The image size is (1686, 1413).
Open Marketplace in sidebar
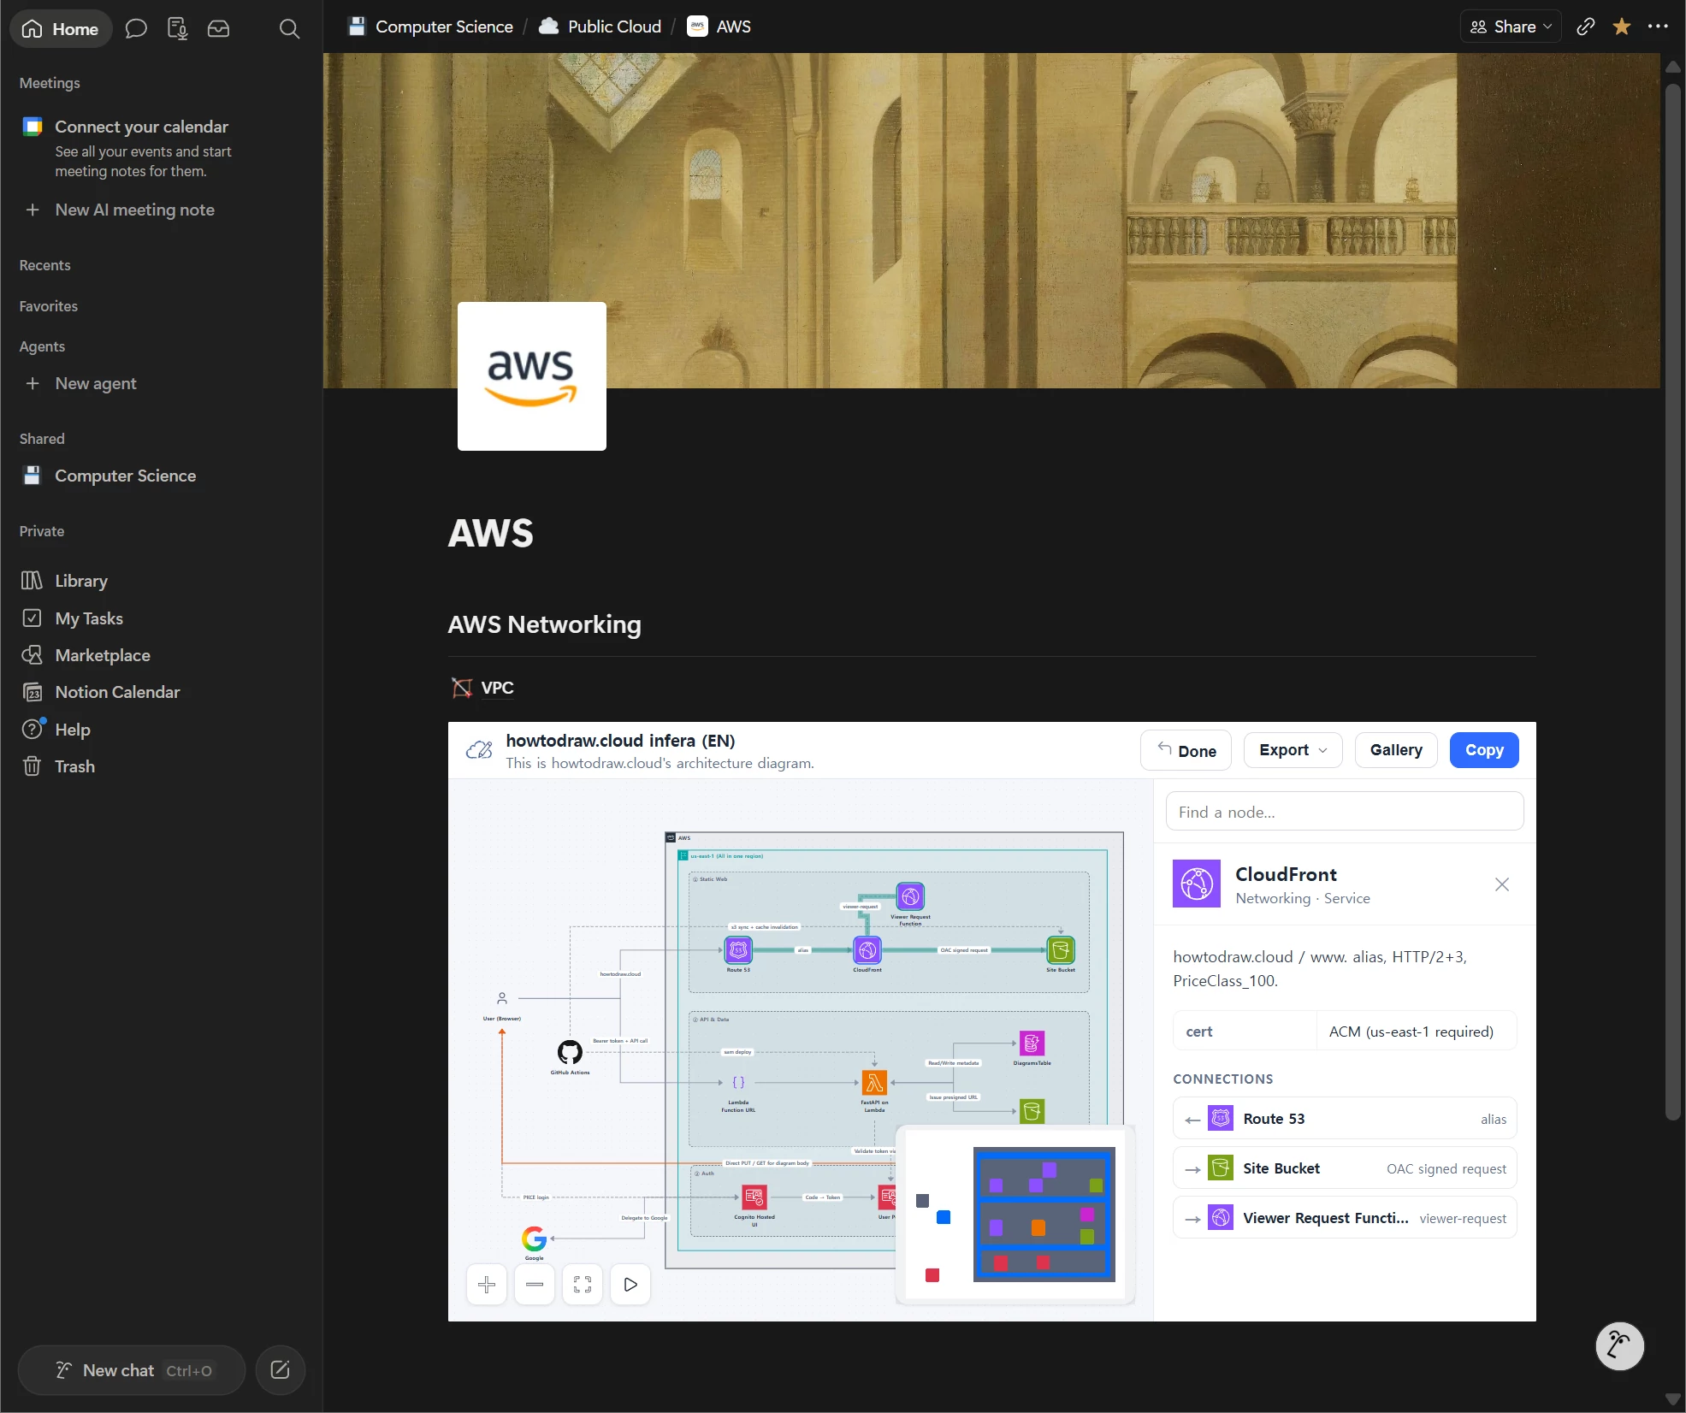tap(102, 655)
